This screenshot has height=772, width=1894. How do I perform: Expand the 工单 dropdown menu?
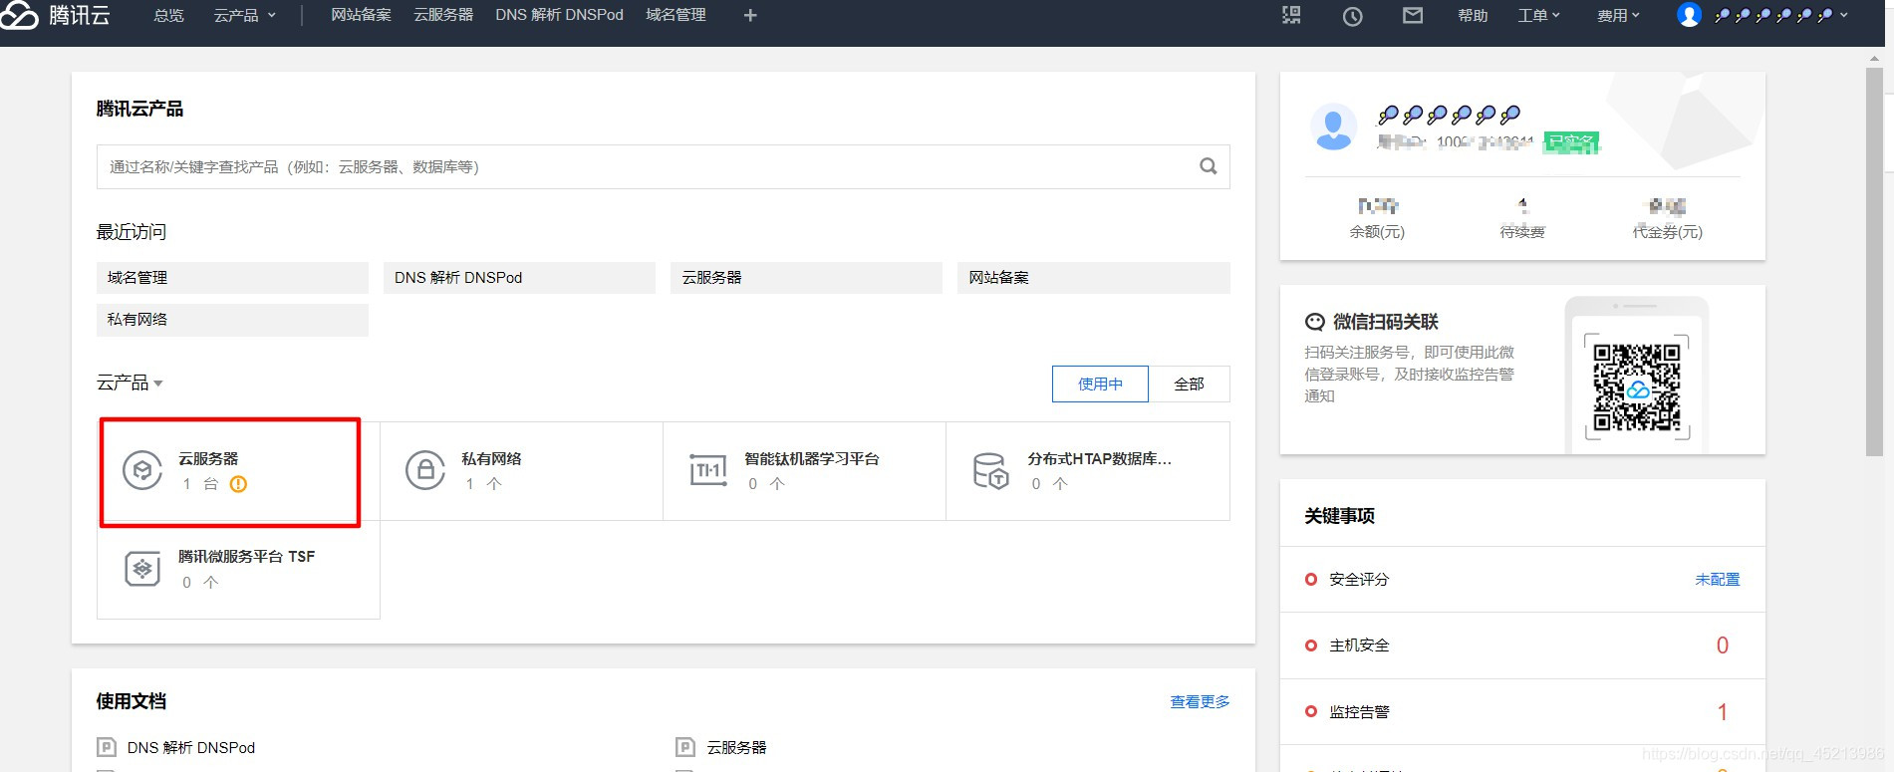click(x=1538, y=15)
